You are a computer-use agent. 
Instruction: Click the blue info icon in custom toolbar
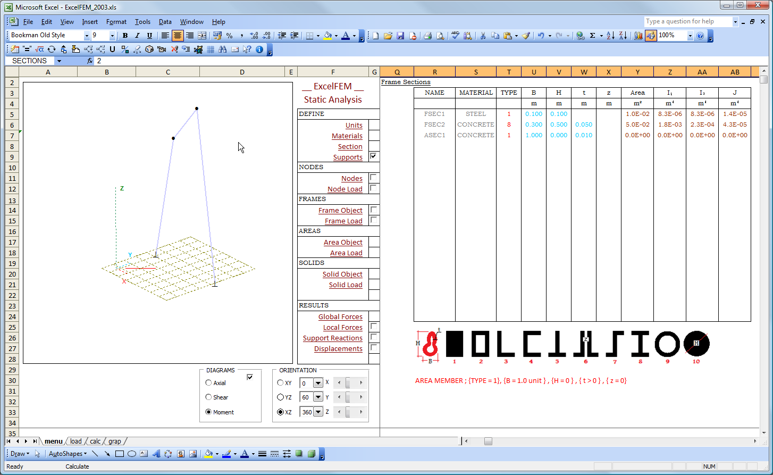259,49
